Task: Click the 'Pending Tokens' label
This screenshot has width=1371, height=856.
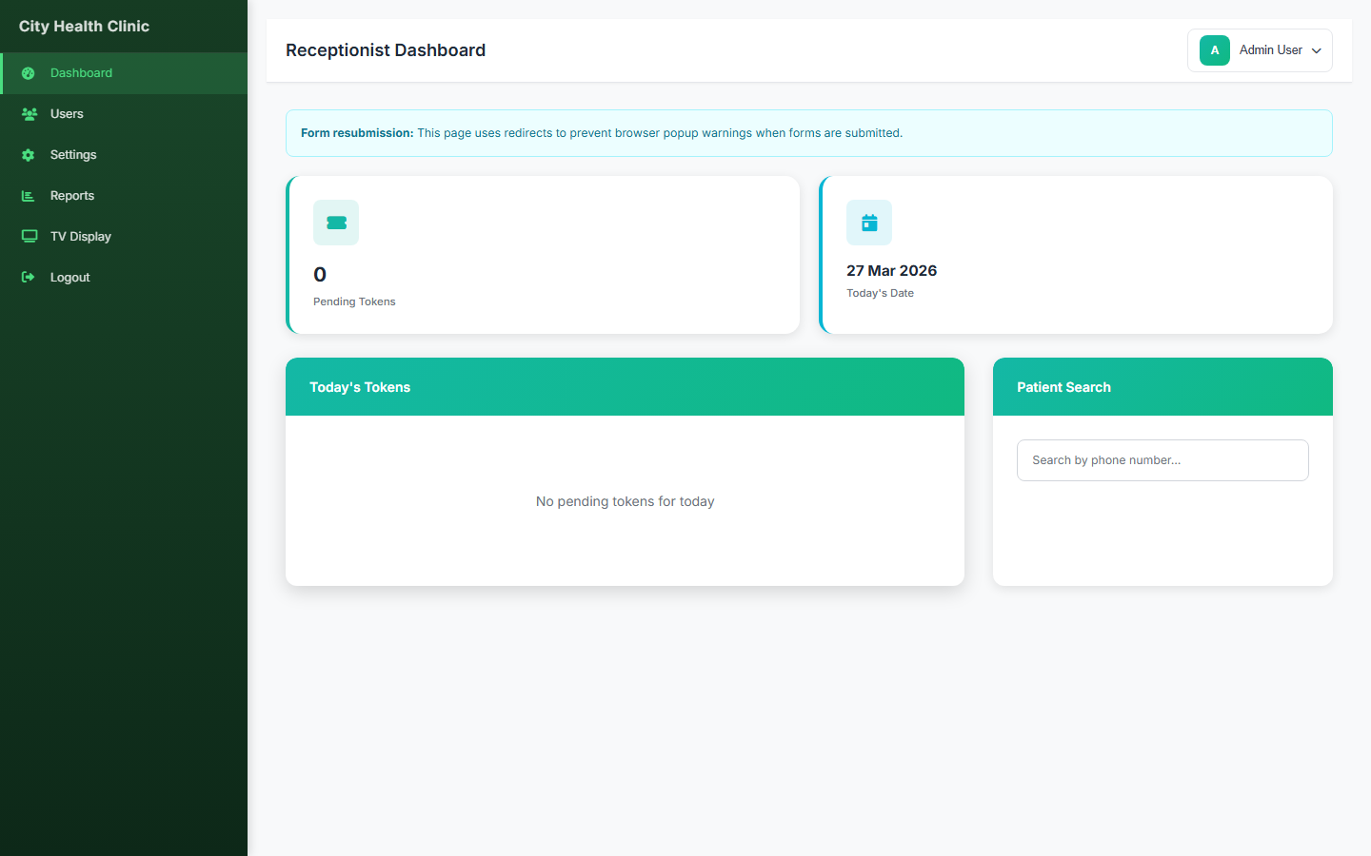Action: [x=354, y=302]
